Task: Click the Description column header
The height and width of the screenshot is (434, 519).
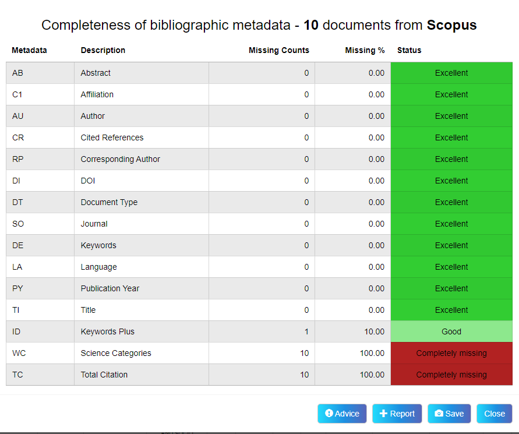Action: click(103, 50)
